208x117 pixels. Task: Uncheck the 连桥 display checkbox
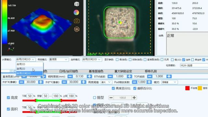tap(184, 60)
